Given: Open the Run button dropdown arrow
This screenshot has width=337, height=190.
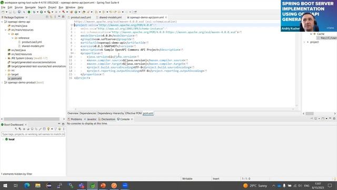Looking at the screenshot, I should 45,12.
